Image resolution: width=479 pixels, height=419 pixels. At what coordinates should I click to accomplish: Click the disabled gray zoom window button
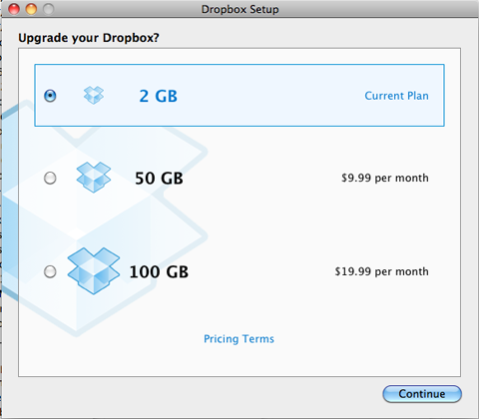[48, 9]
